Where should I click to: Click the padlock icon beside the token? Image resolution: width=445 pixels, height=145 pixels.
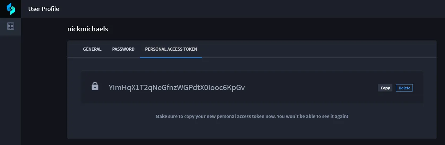pyautogui.click(x=95, y=86)
